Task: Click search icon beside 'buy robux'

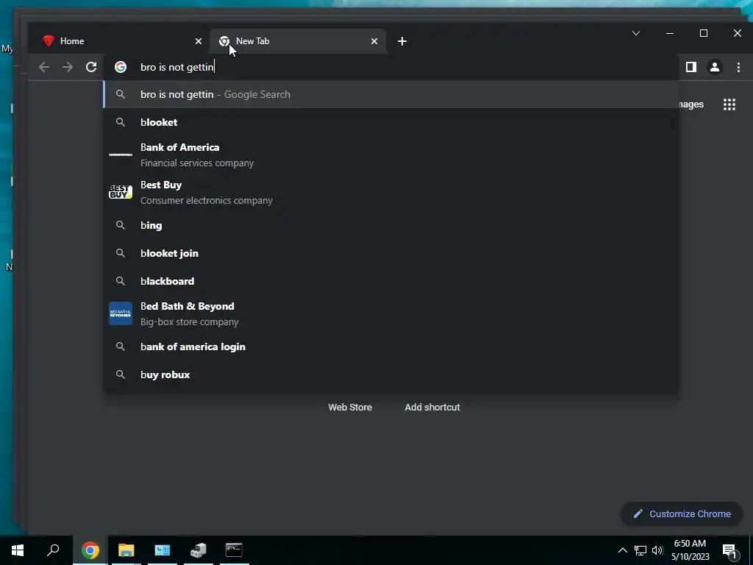Action: 121,374
